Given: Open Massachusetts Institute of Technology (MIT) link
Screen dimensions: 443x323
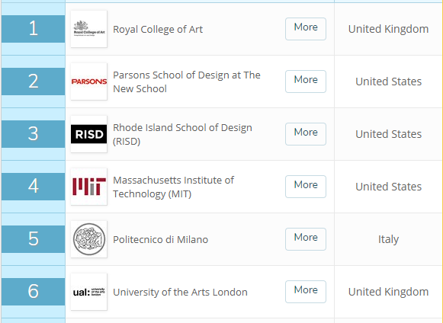Looking at the screenshot, I should [x=174, y=187].
